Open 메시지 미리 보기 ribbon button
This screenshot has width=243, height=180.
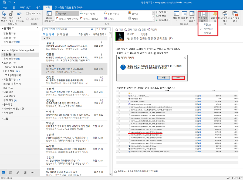(x=49, y=16)
